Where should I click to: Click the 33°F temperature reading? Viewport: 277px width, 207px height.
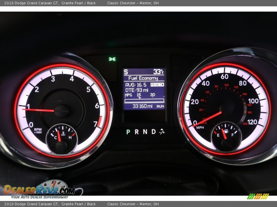click(158, 72)
